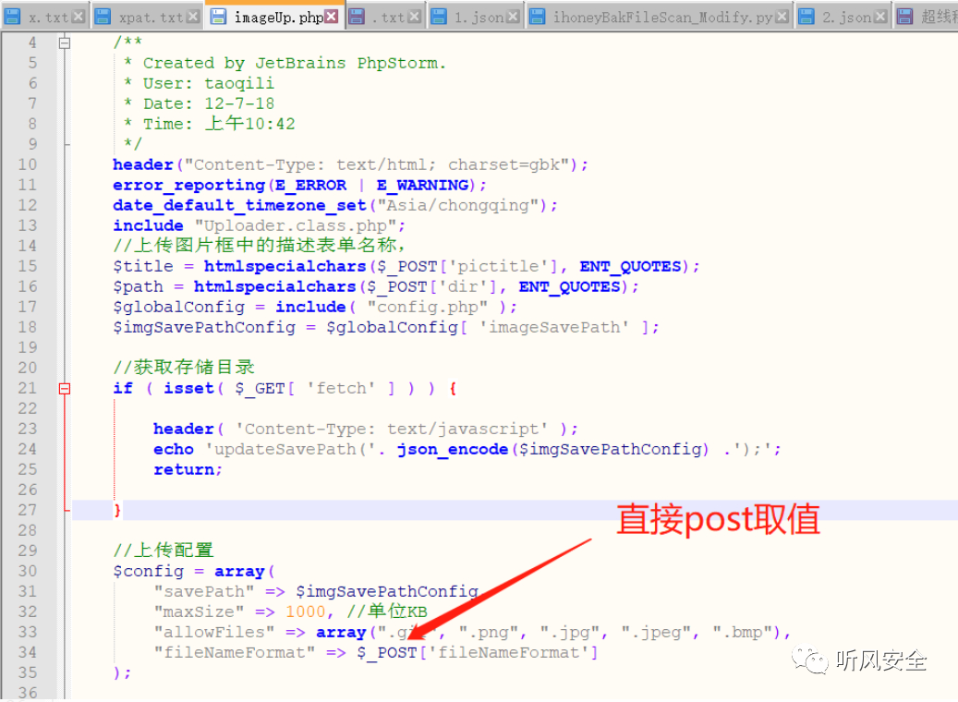Image resolution: width=958 pixels, height=702 pixels.
Task: Close the imageUp.php tab
Action: point(331,16)
